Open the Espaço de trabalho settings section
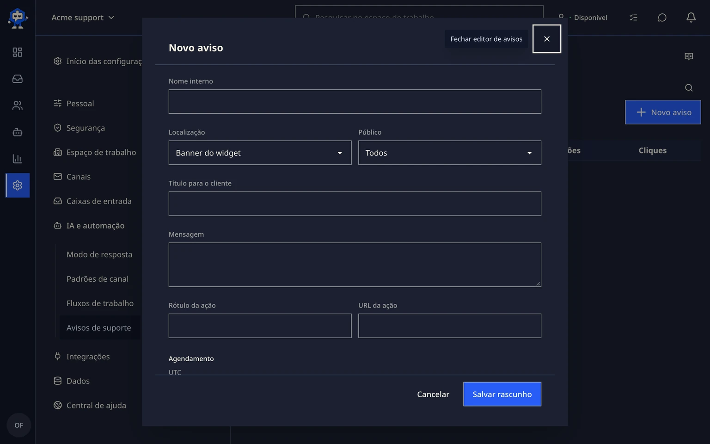The width and height of the screenshot is (710, 444). tap(94, 152)
